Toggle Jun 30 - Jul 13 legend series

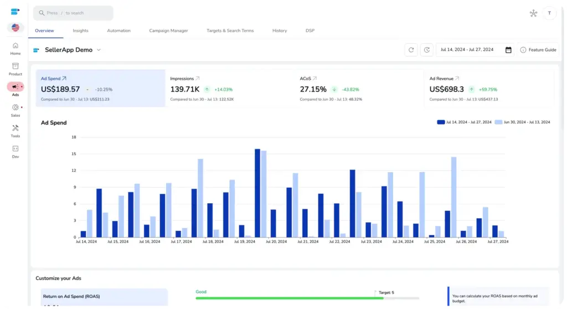click(x=523, y=122)
